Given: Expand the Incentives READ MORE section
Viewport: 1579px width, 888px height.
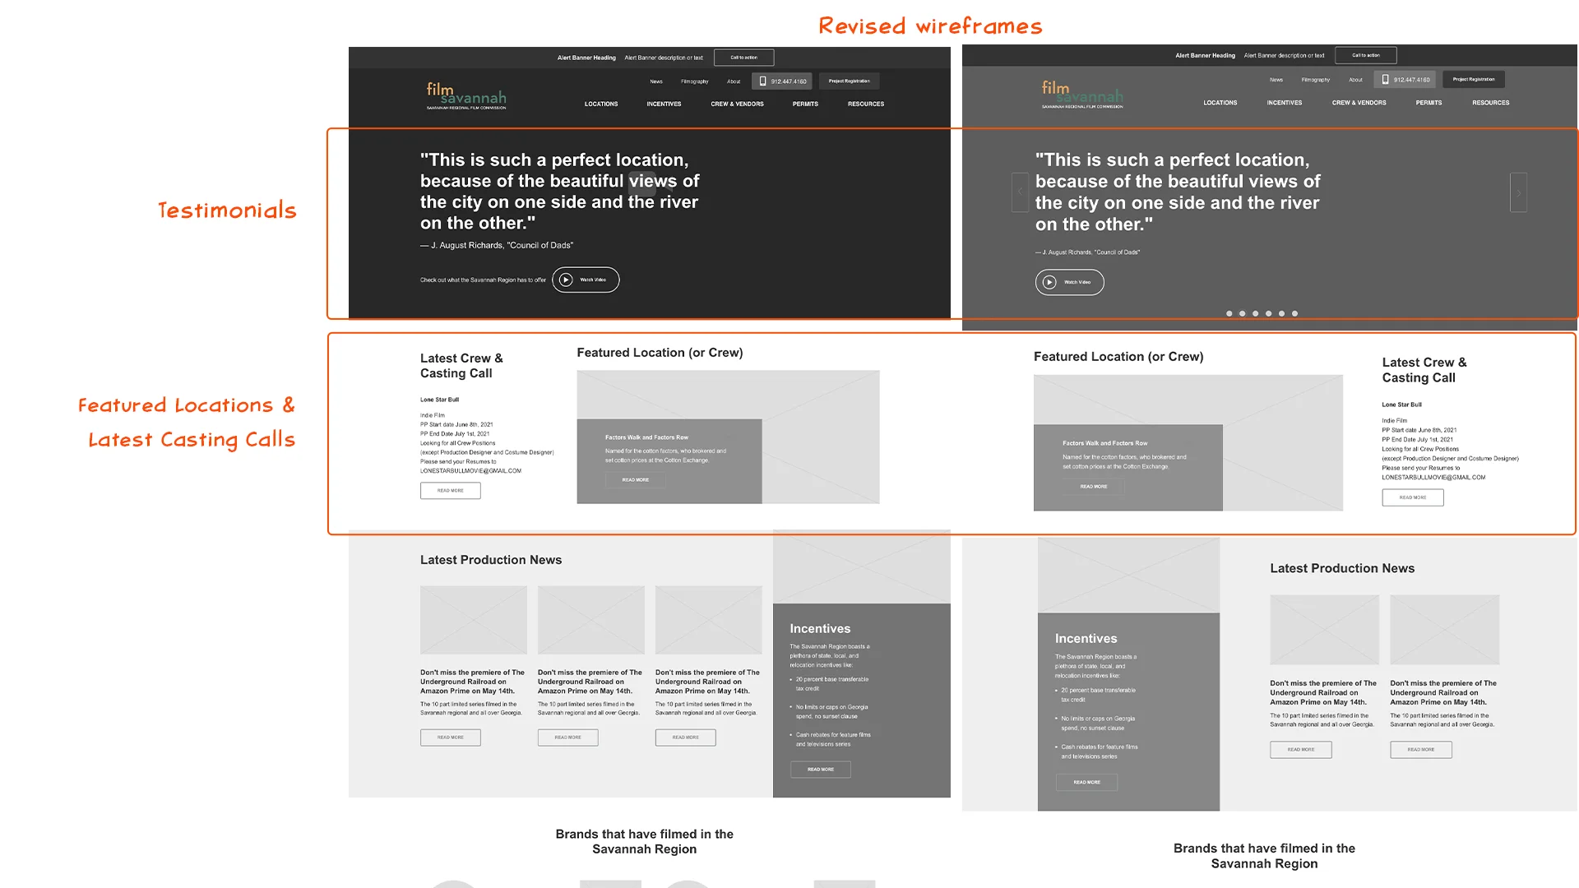Looking at the screenshot, I should click(x=820, y=769).
